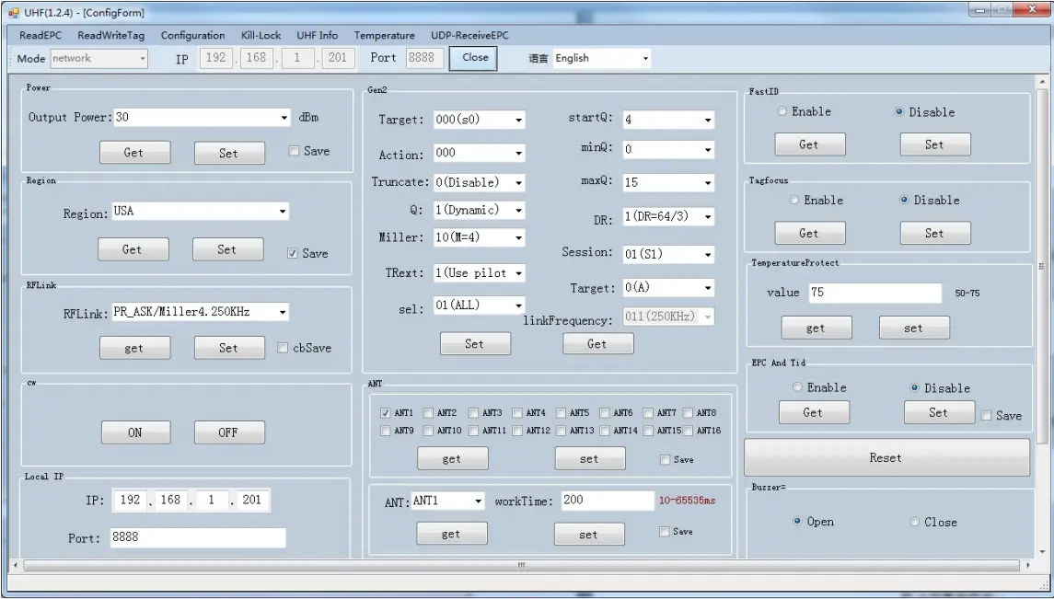The height and width of the screenshot is (599, 1054).
Task: Open the Configuration menu
Action: pyautogui.click(x=192, y=35)
